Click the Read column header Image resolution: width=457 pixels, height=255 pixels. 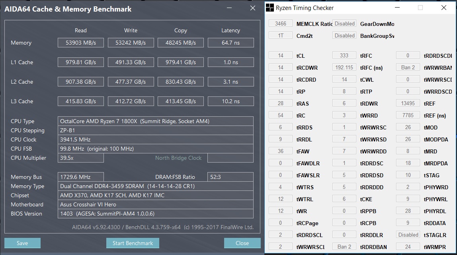(81, 30)
